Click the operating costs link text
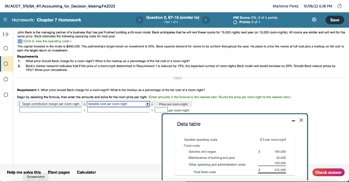The width and height of the screenshot is (349, 182). pyautogui.click(x=47, y=41)
